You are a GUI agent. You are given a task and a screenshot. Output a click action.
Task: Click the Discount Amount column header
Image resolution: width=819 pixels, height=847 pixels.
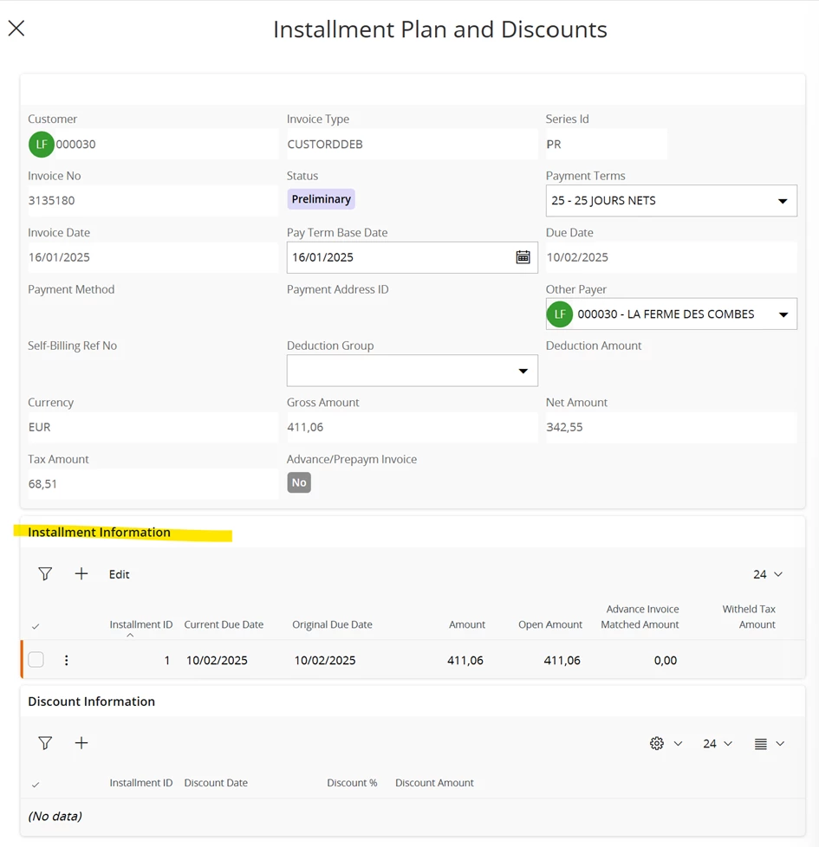[434, 783]
